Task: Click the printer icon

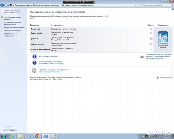Action: coord(142,57)
